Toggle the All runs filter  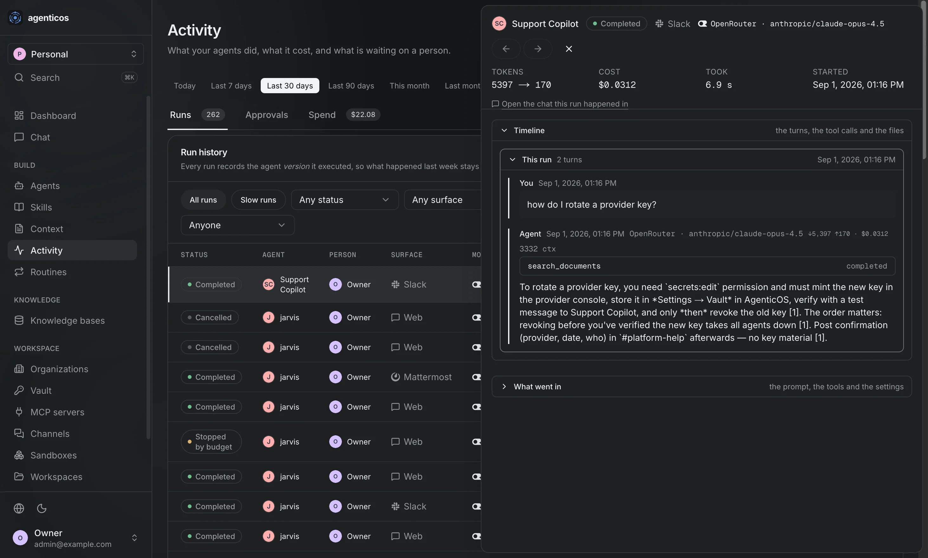(203, 200)
